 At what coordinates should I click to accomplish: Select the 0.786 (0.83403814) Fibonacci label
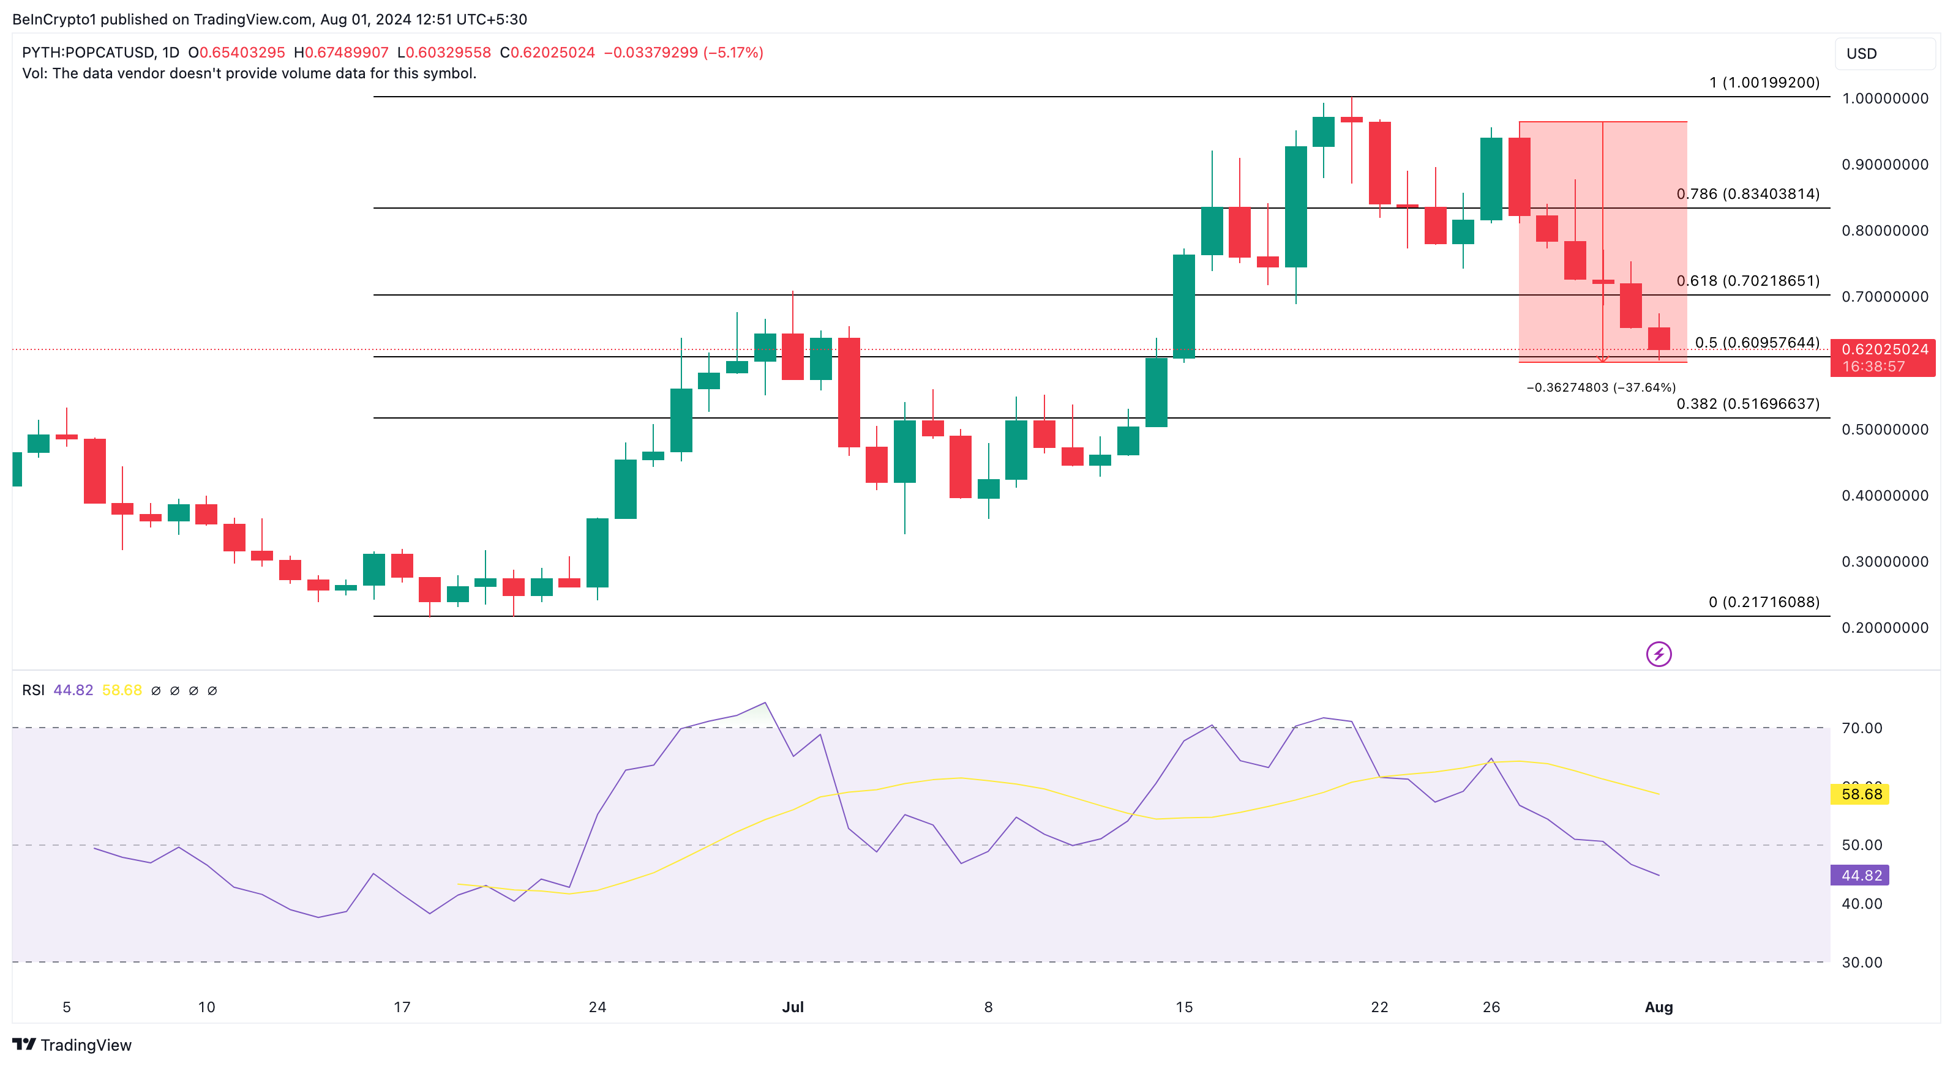(1747, 194)
